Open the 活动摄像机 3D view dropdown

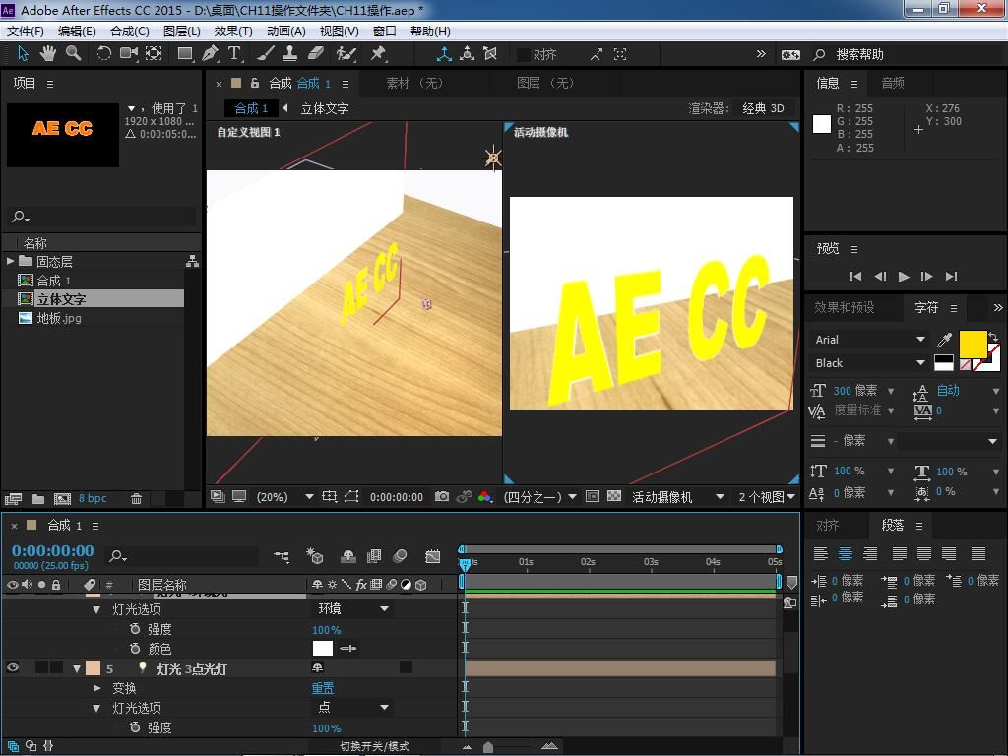click(x=677, y=497)
